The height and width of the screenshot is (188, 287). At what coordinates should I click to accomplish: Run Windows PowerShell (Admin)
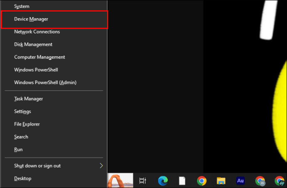click(x=54, y=82)
